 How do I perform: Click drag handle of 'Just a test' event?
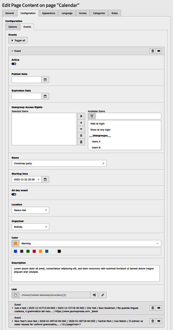tap(159, 308)
